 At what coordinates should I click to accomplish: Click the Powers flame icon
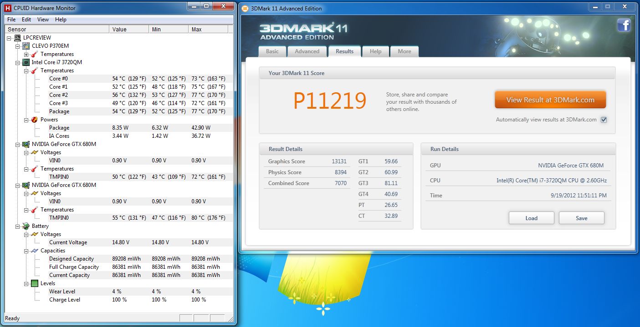(35, 120)
